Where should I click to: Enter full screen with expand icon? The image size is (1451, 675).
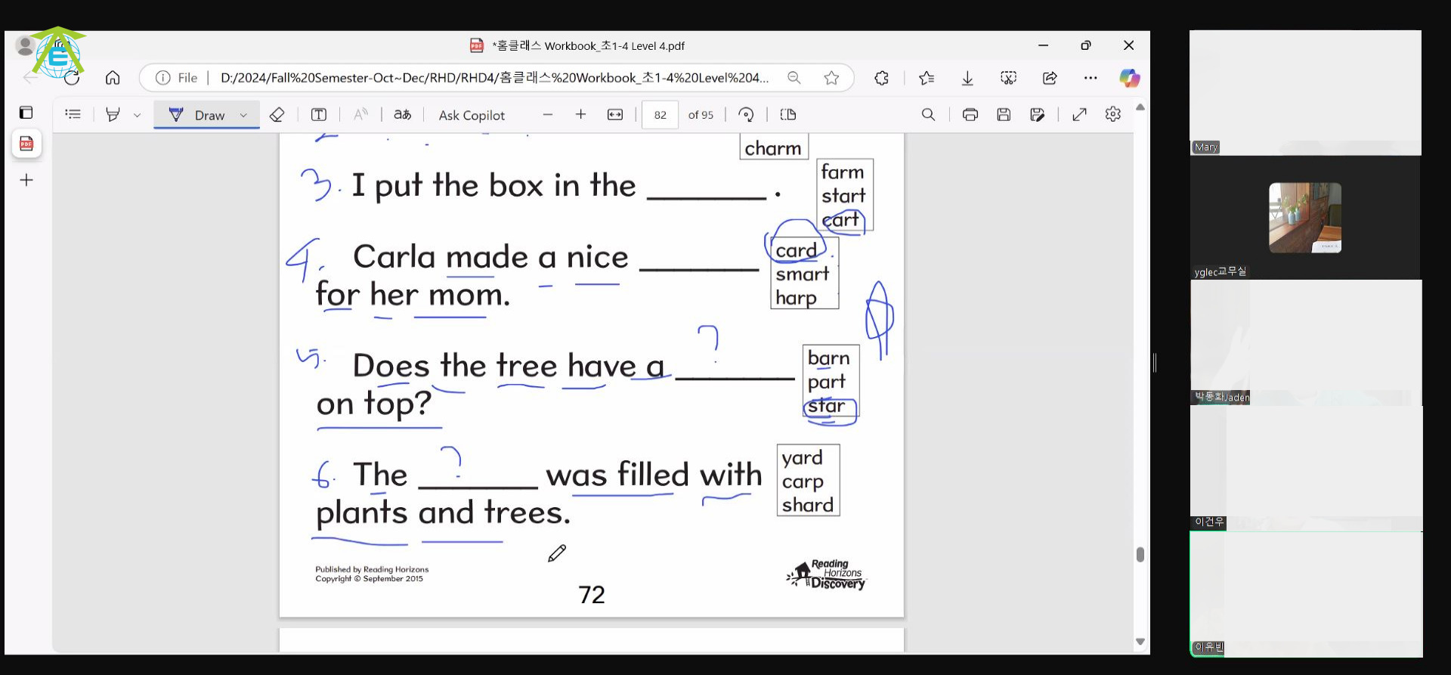pos(1079,114)
